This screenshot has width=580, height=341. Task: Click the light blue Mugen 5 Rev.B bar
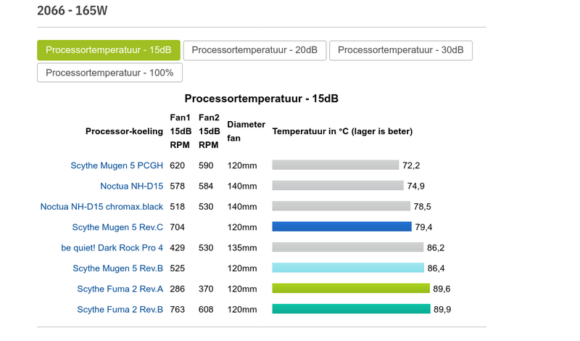point(348,268)
